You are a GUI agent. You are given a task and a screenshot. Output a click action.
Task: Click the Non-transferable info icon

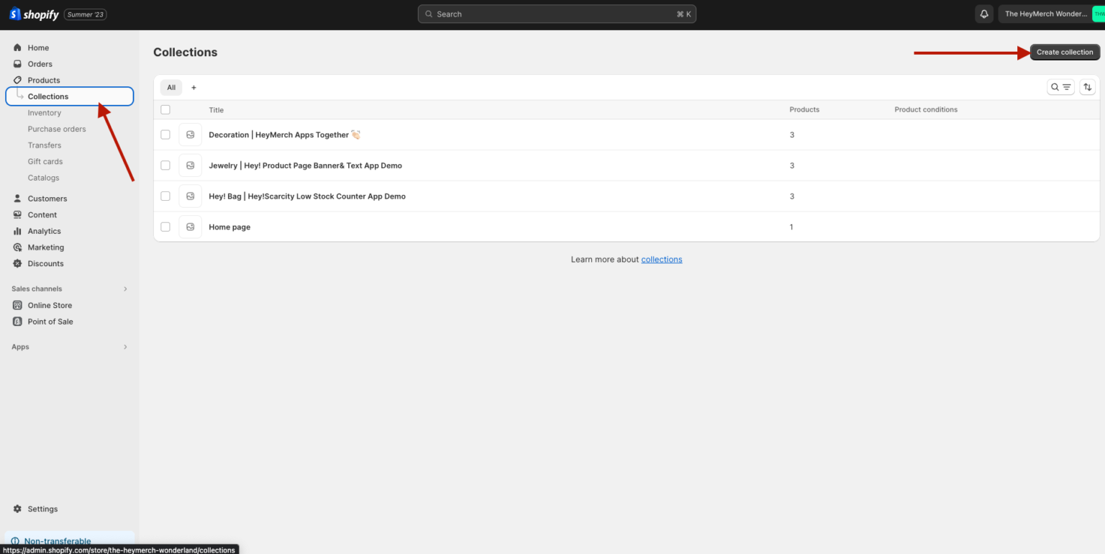coord(15,541)
